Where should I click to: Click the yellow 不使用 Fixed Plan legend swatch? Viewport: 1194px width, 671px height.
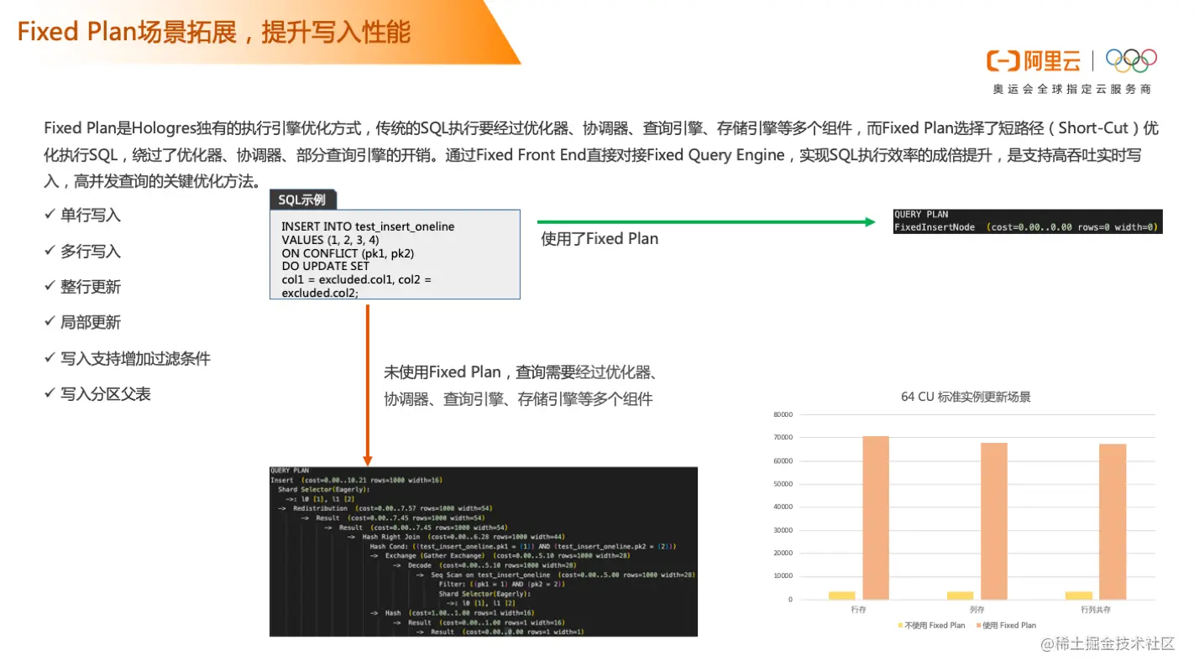[901, 625]
